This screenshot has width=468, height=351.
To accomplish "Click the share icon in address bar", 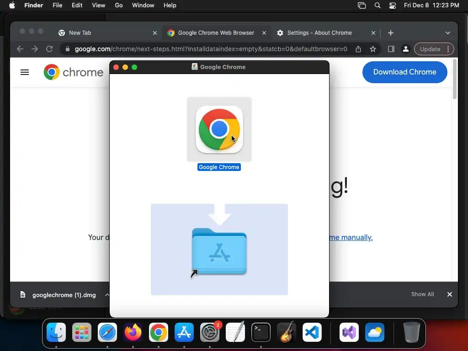I will 358,49.
